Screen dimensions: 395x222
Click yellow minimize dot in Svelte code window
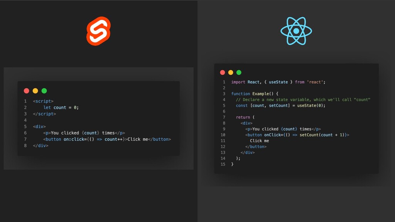pyautogui.click(x=35, y=91)
